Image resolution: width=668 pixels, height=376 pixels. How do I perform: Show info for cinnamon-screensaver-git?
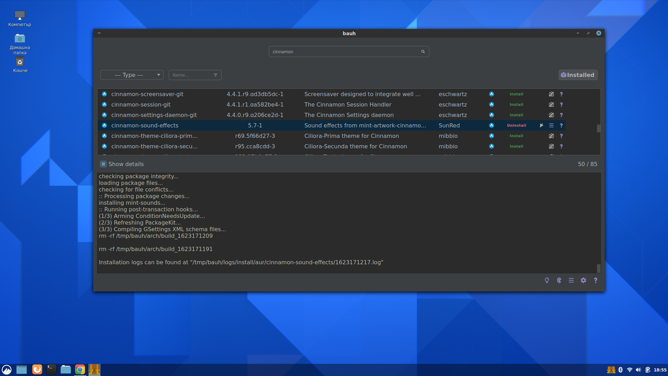[x=562, y=94]
